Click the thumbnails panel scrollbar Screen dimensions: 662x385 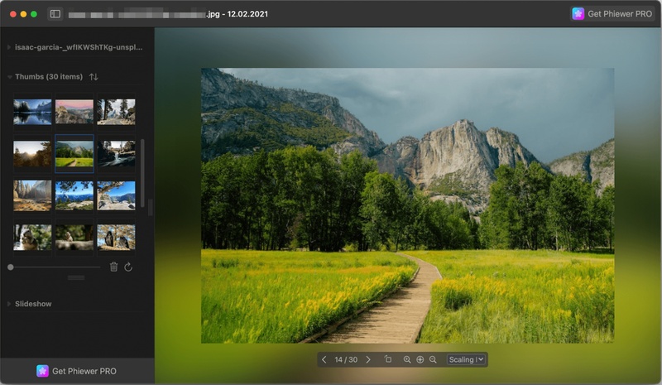(142, 173)
